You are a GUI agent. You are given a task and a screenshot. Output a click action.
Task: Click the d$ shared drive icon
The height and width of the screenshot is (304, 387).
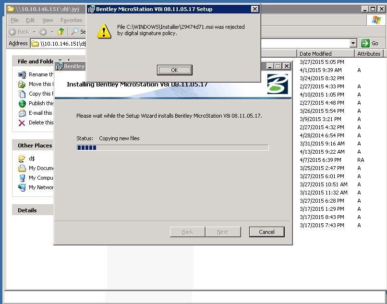[x=22, y=158]
